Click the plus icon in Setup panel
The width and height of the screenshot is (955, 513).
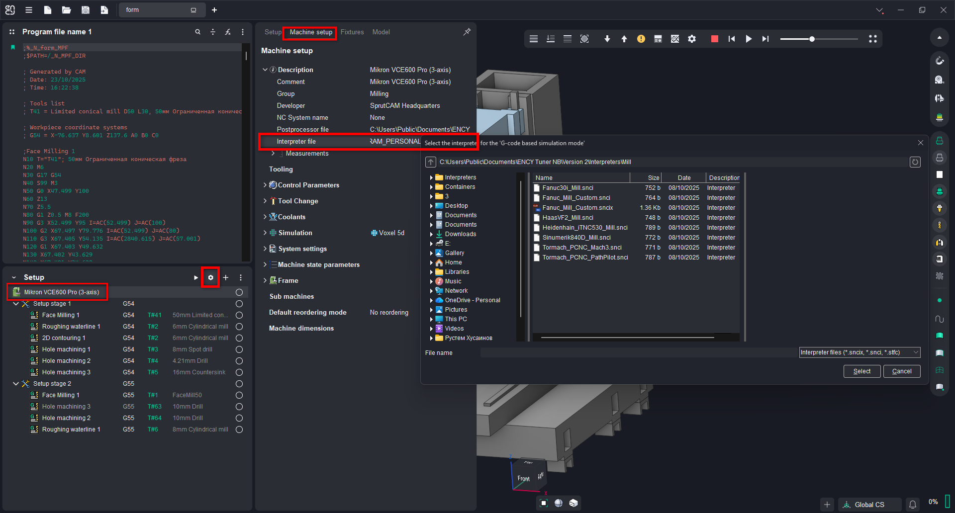(225, 277)
